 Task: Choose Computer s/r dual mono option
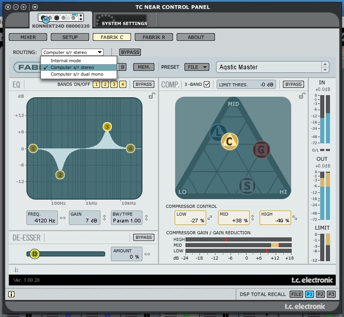click(x=79, y=74)
